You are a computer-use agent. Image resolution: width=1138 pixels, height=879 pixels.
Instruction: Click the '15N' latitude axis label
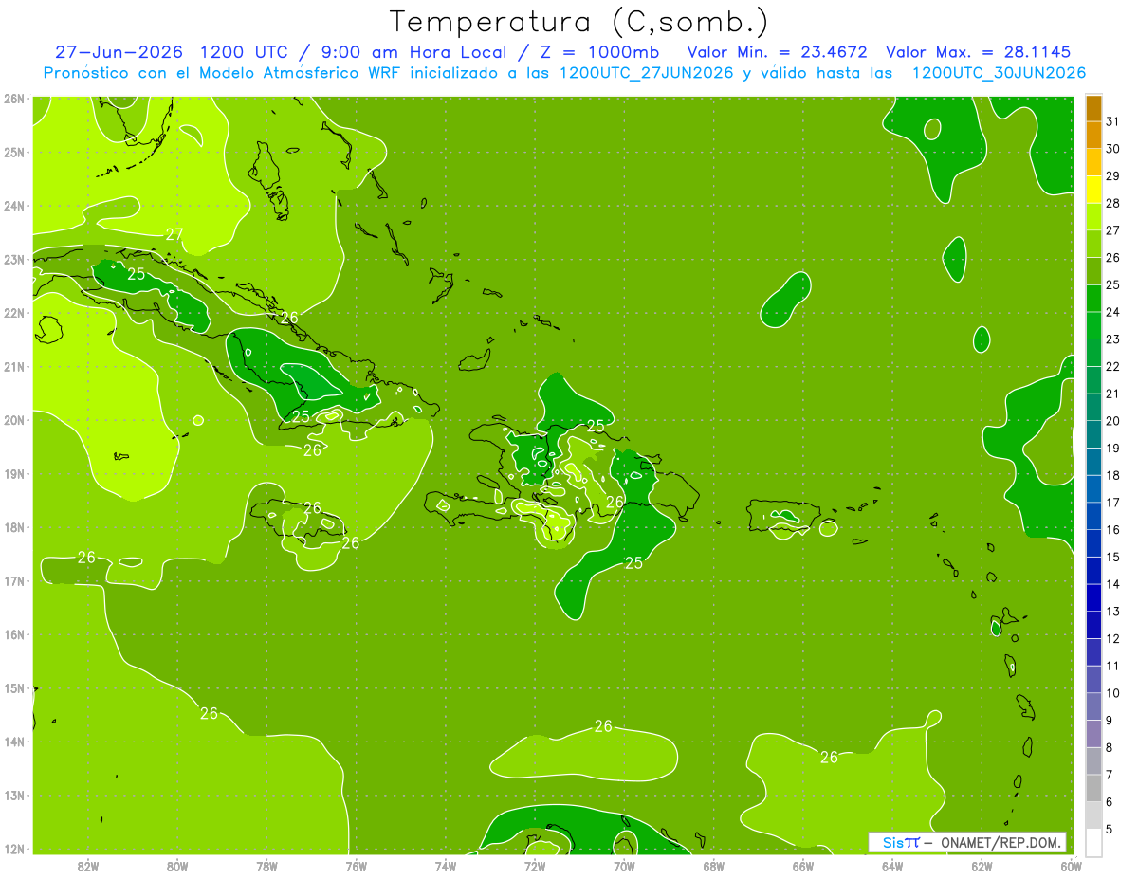pyautogui.click(x=14, y=687)
